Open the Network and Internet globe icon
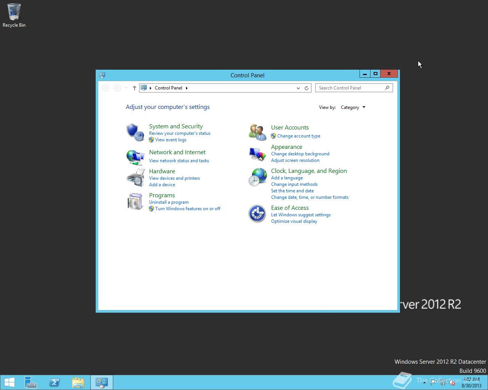Viewport: 488px width, 390px height. click(135, 157)
